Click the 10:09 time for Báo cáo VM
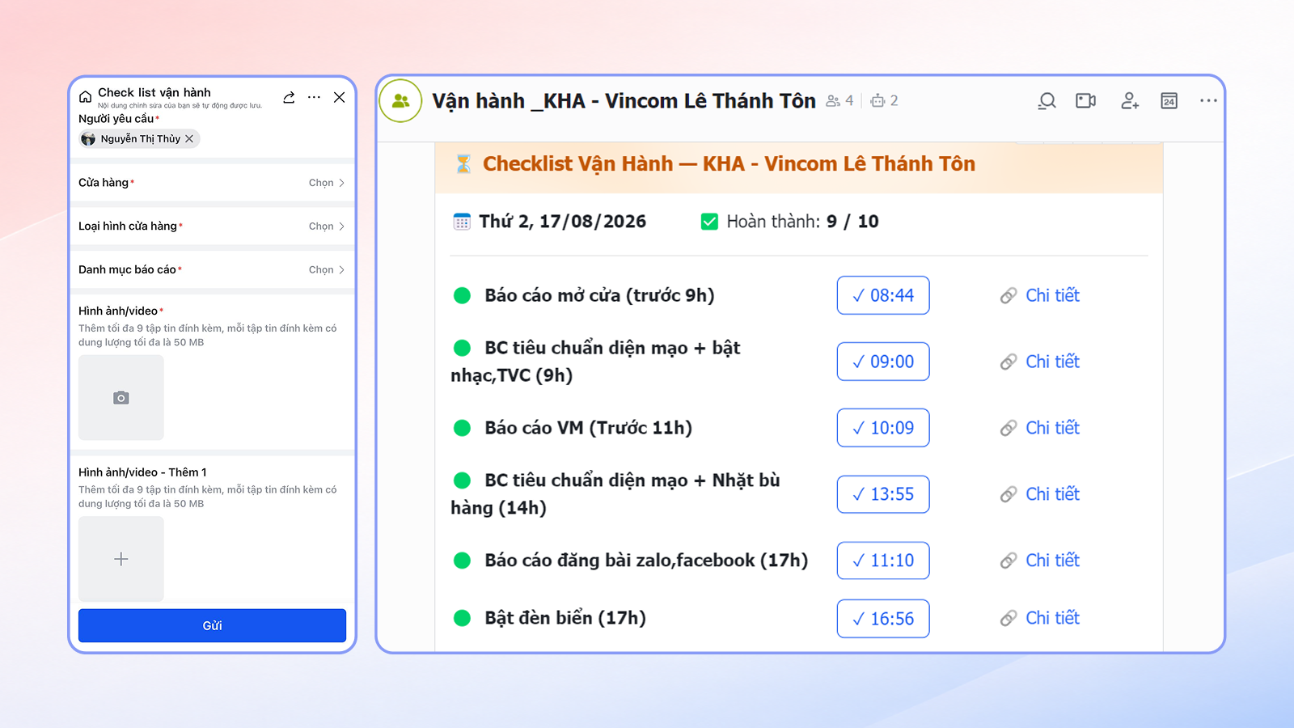Screen dimensions: 1294x728 (x=883, y=428)
